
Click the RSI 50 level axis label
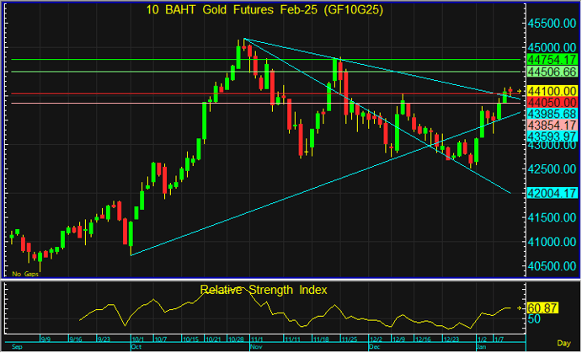(x=535, y=320)
